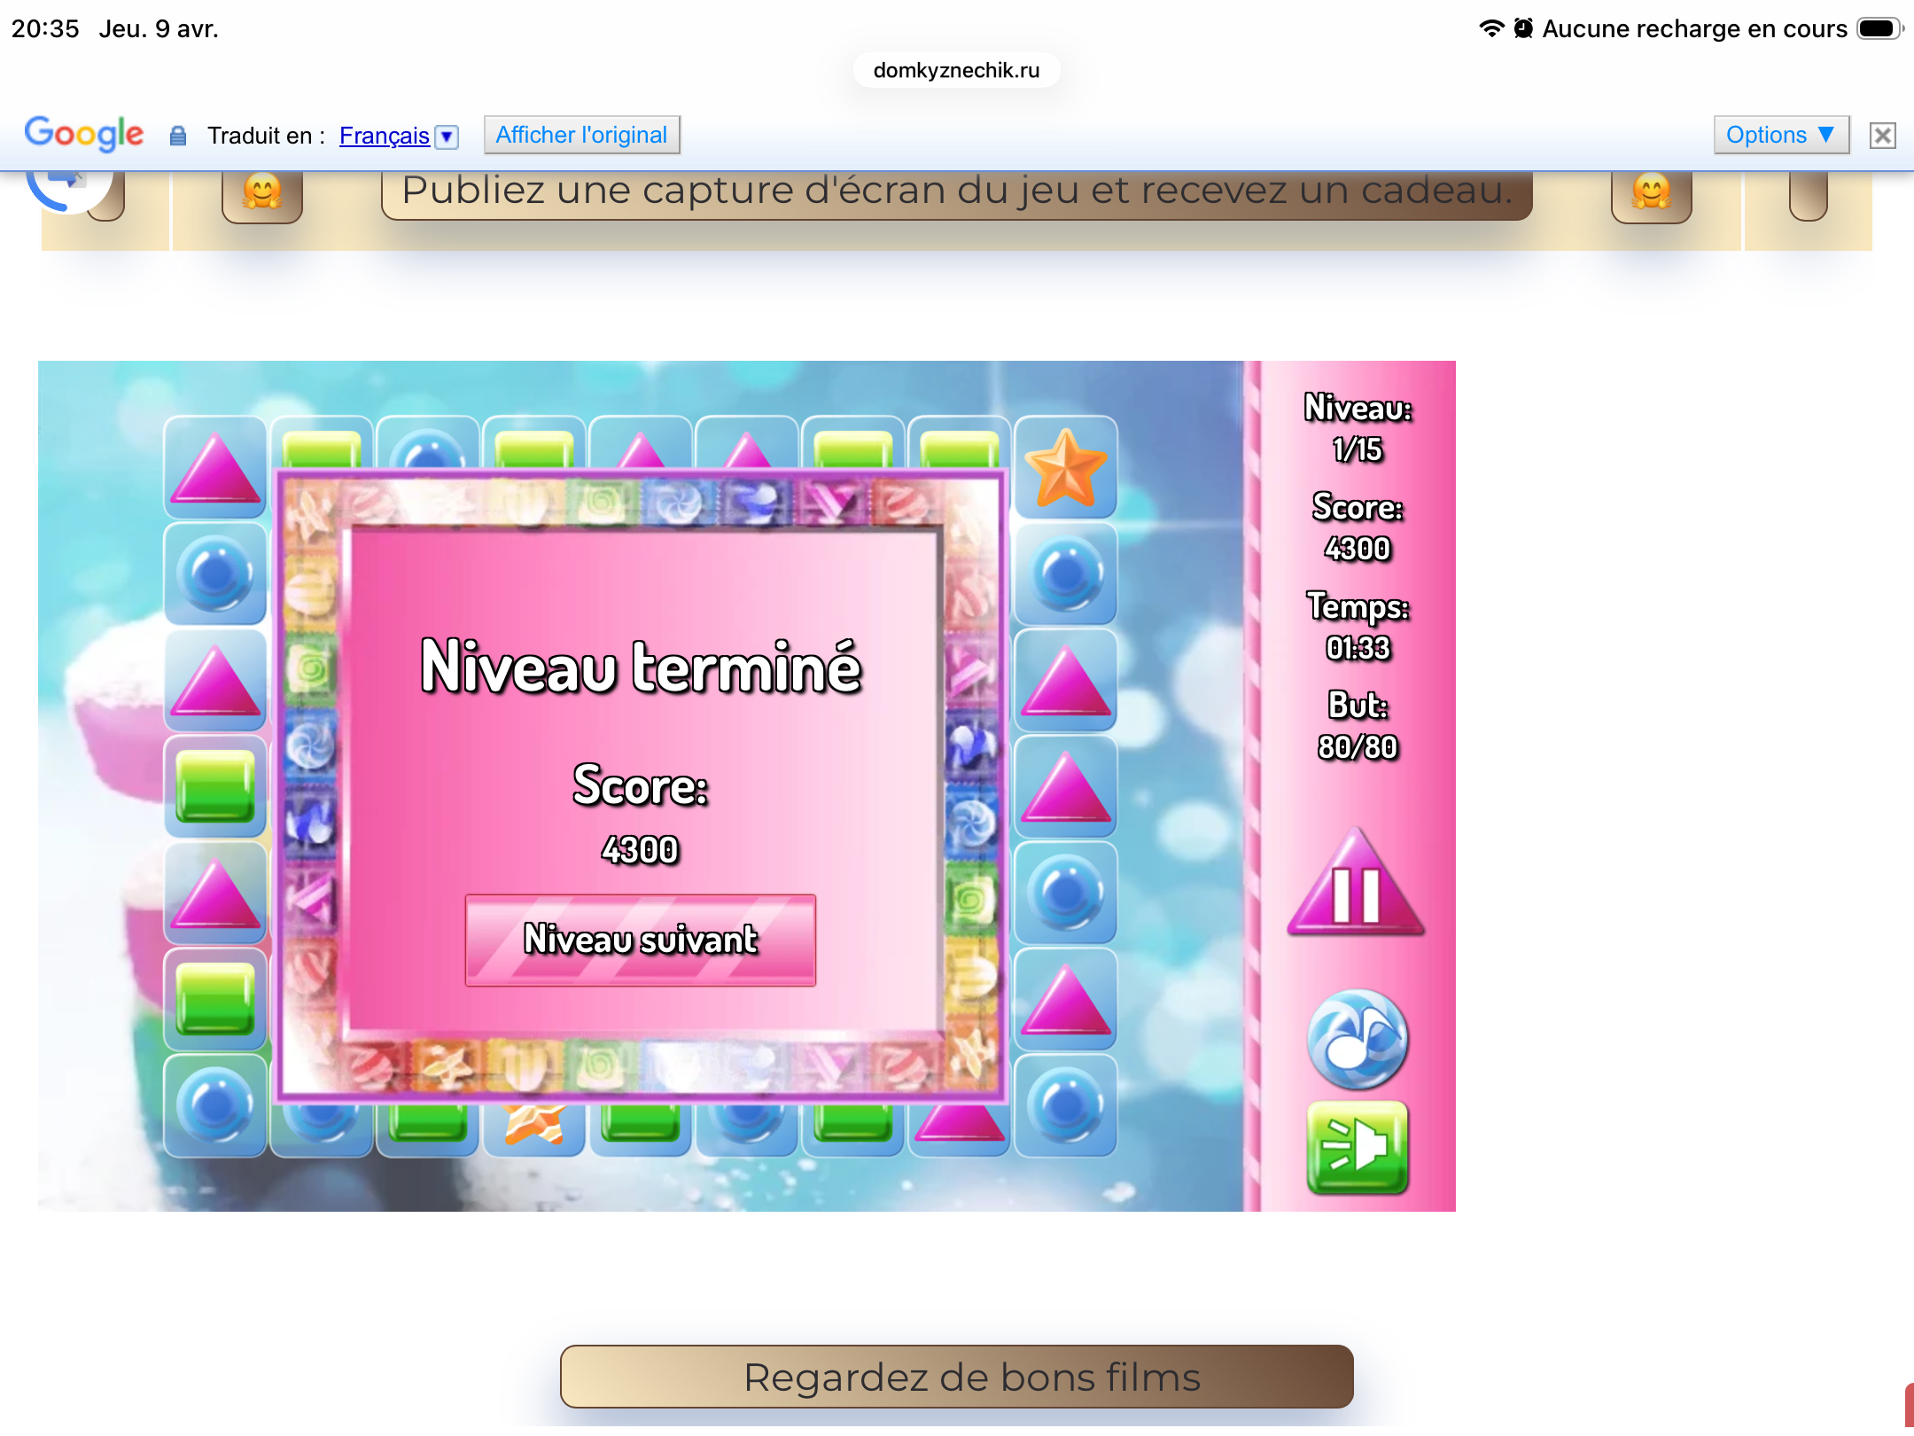Click the top-left pink triangle tile
The height and width of the screenshot is (1436, 1914).
point(215,468)
